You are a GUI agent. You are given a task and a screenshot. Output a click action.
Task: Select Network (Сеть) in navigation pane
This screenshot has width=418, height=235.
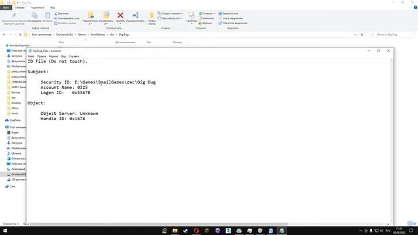point(10,187)
